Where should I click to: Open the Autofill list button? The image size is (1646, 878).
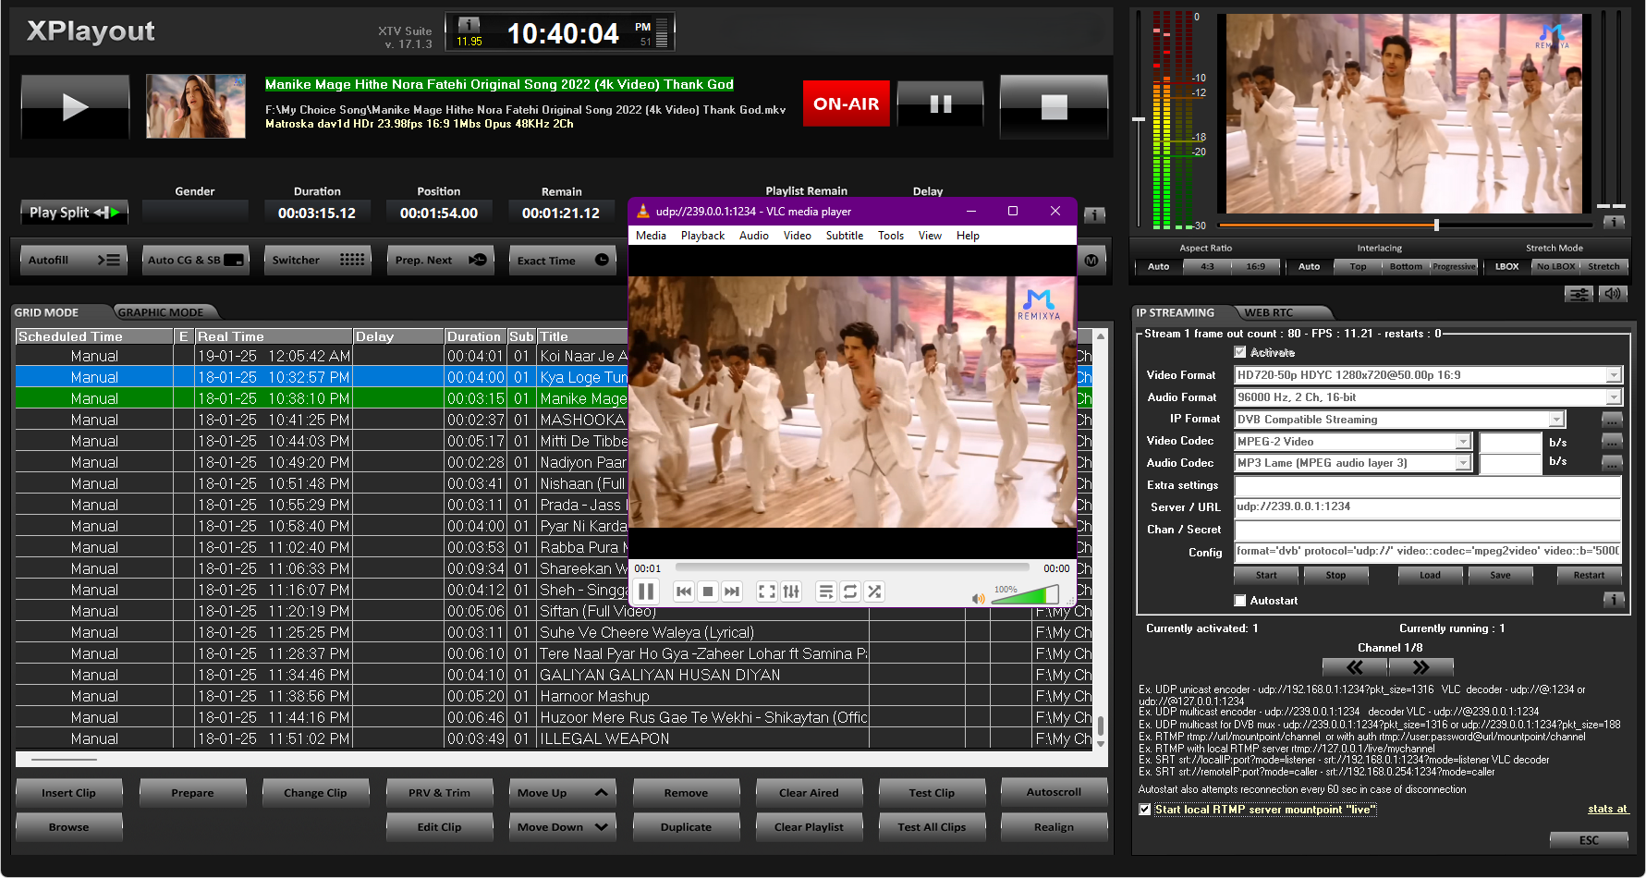click(x=72, y=261)
